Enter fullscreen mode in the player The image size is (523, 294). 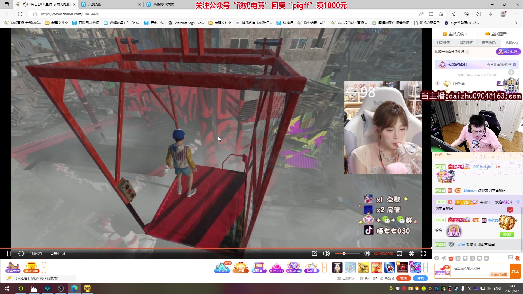coord(423,253)
